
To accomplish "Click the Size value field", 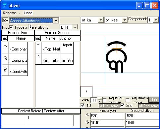I will click(x=94, y=100).
